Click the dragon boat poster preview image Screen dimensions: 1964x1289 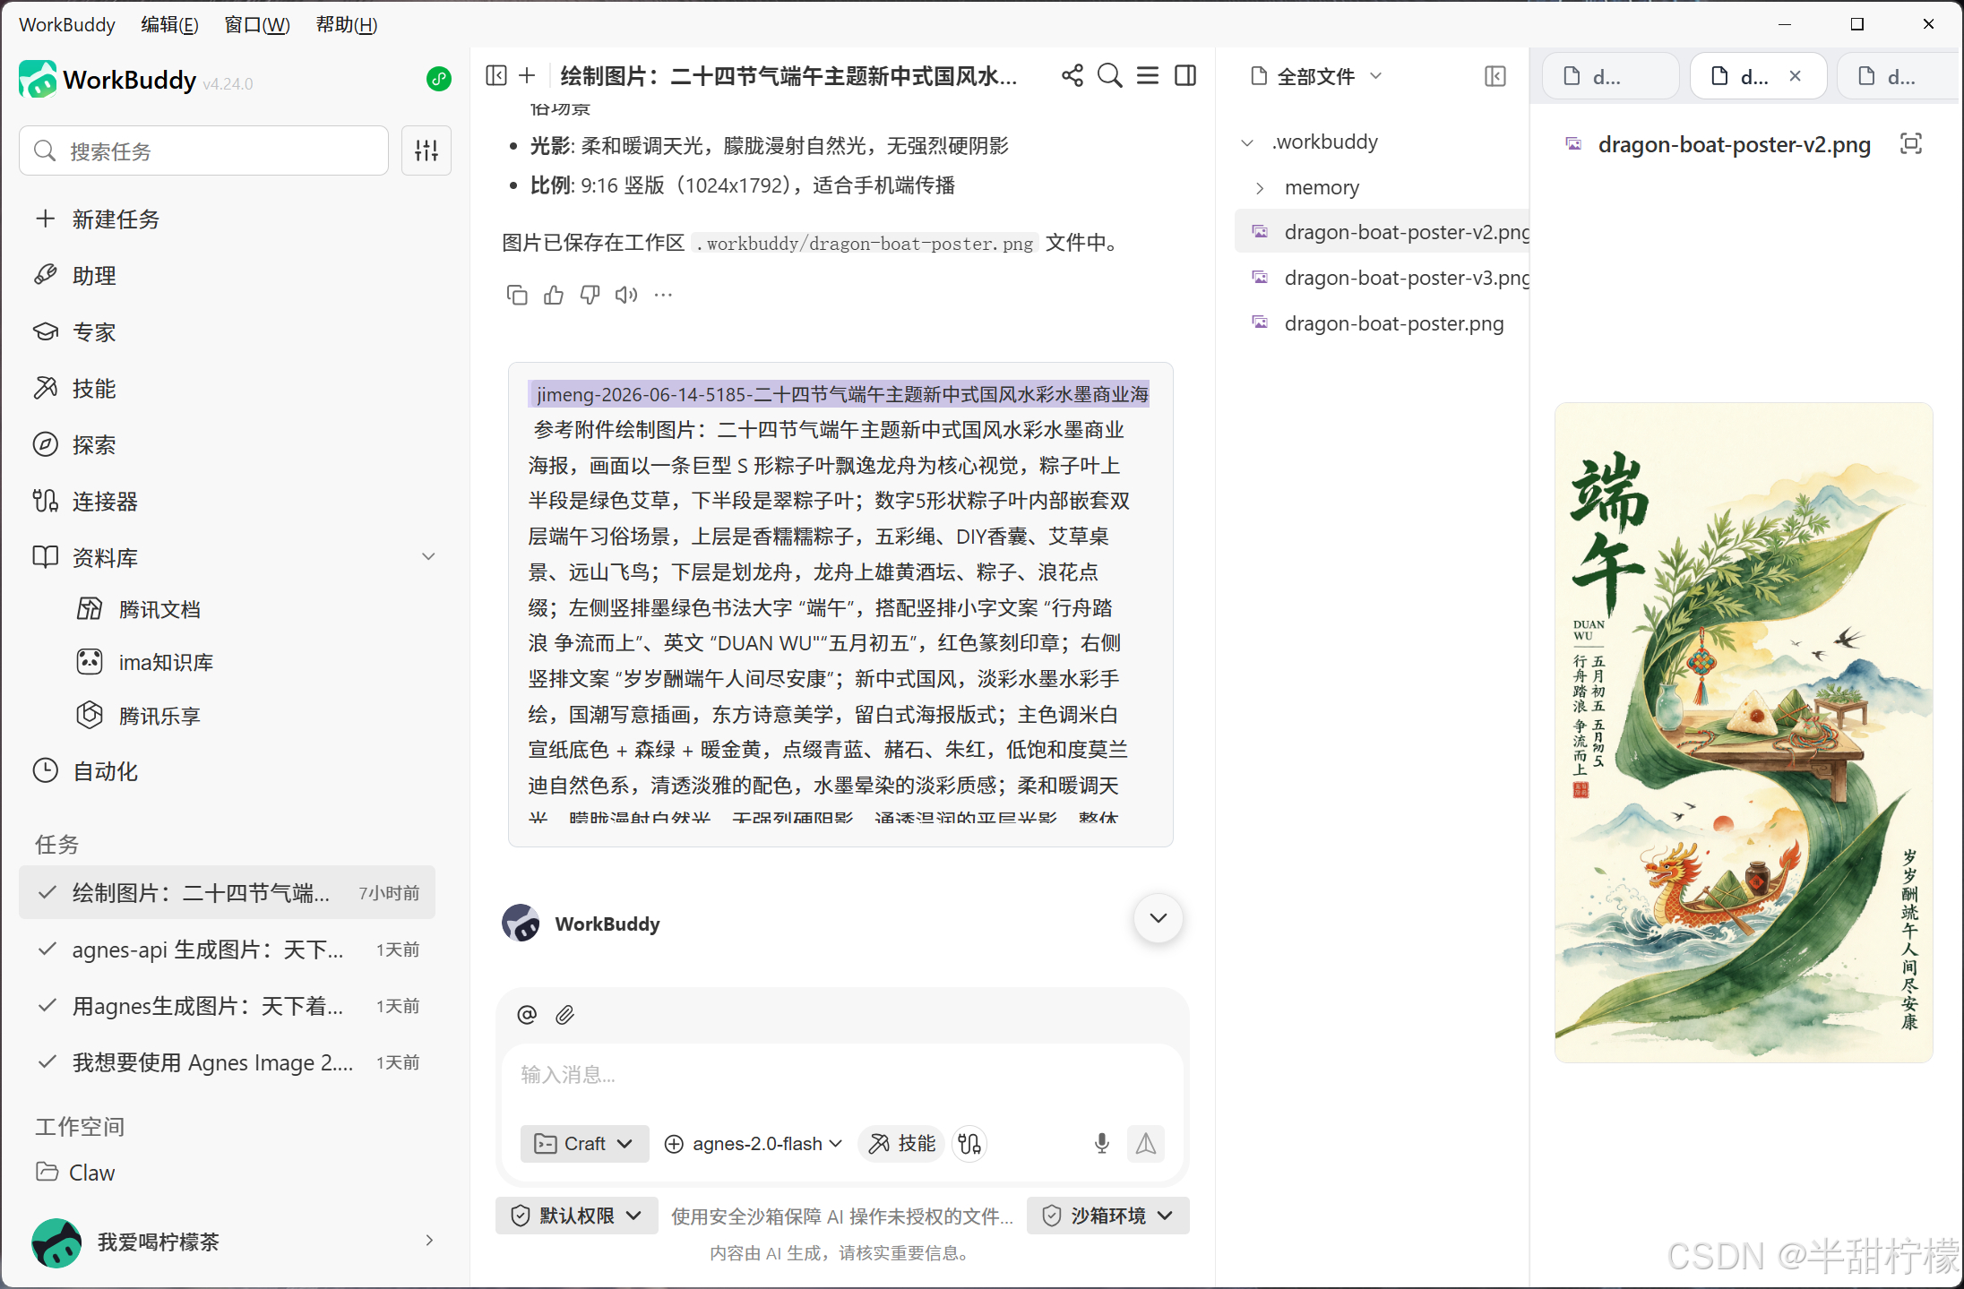(x=1744, y=733)
